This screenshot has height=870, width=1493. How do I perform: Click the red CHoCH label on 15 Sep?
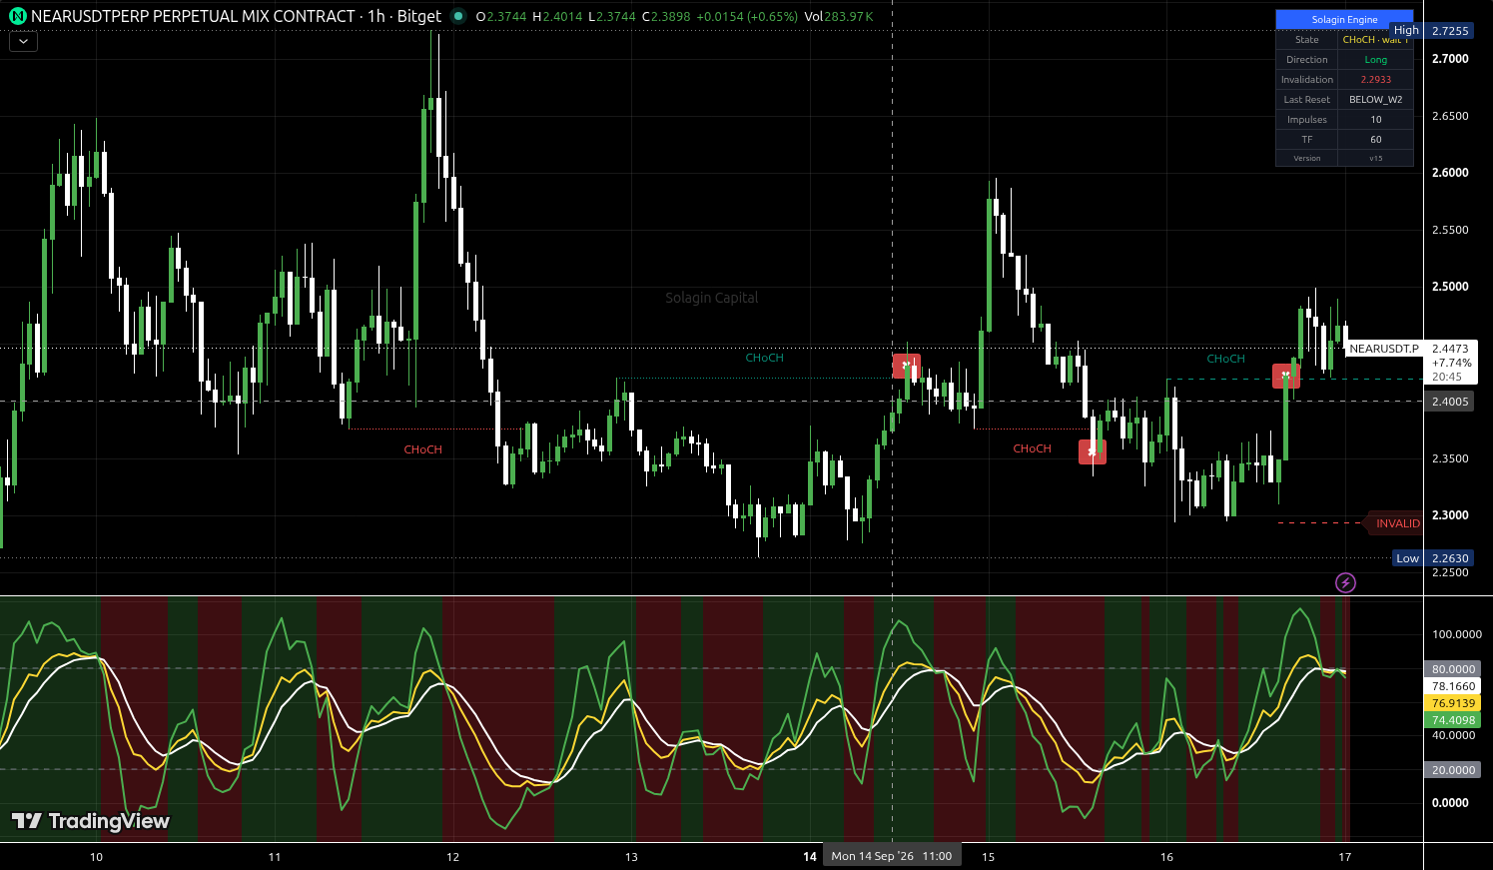point(1032,448)
